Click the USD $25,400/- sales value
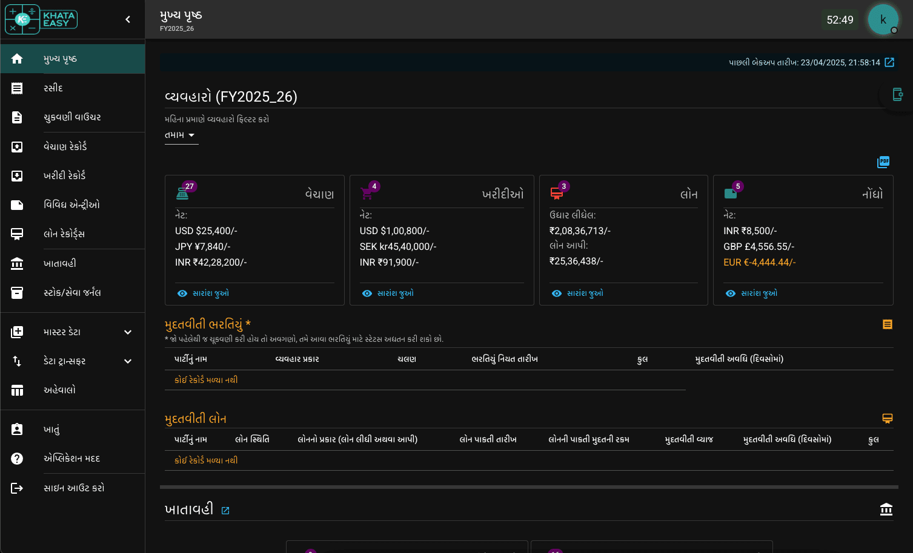 click(x=206, y=231)
